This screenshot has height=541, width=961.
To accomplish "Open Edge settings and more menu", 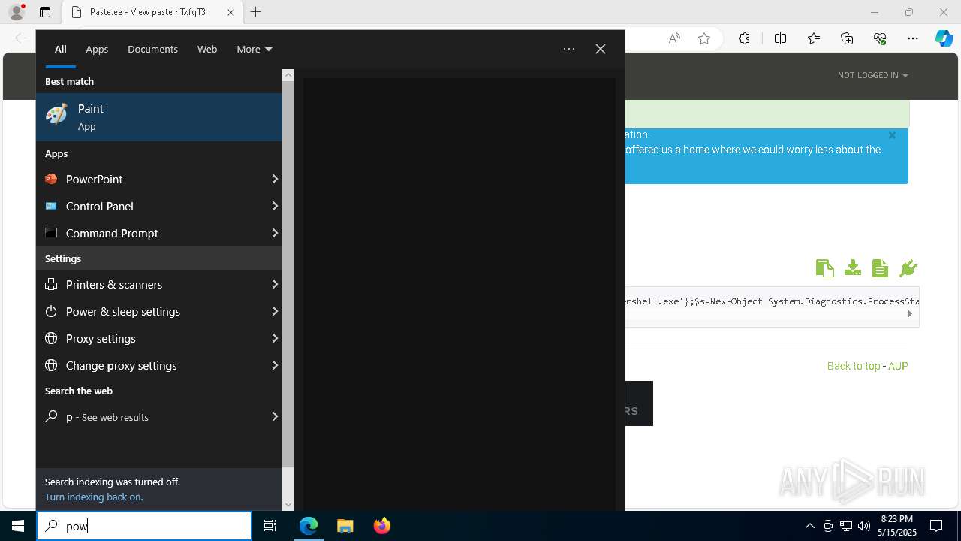I will coord(913,38).
